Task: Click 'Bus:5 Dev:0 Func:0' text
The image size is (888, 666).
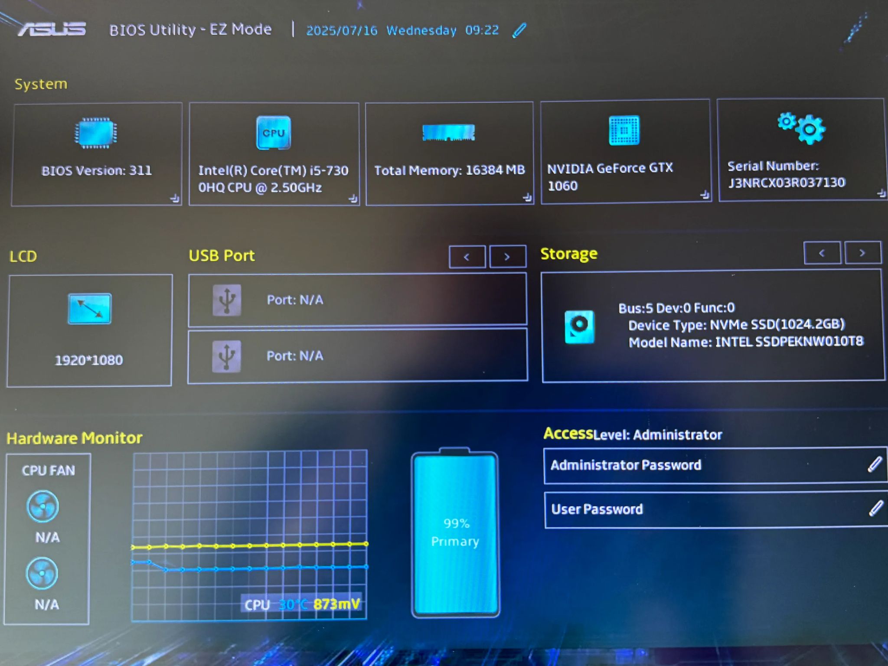Action: point(676,308)
